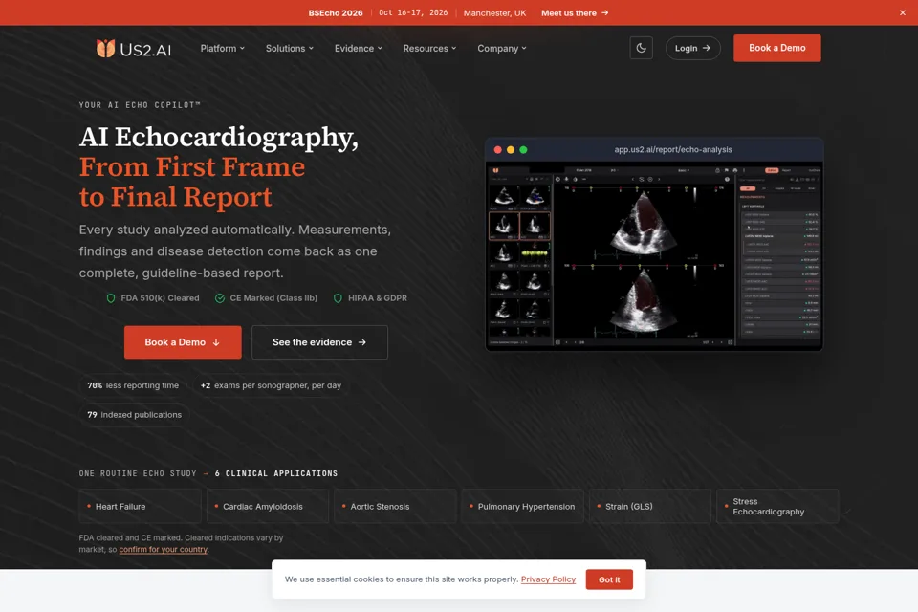Toggle dark mode moon icon
The image size is (918, 612).
[641, 48]
